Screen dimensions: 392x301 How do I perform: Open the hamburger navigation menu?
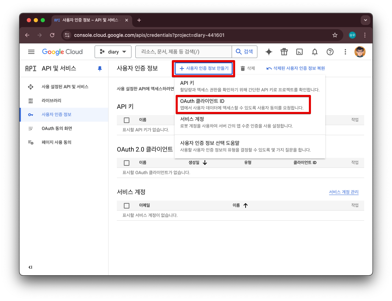(31, 52)
